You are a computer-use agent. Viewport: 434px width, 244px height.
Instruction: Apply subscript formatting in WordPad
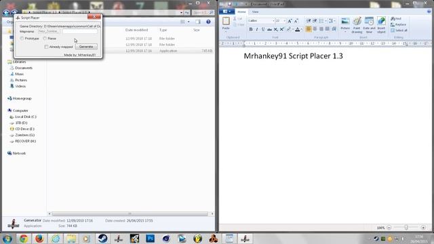click(276, 29)
